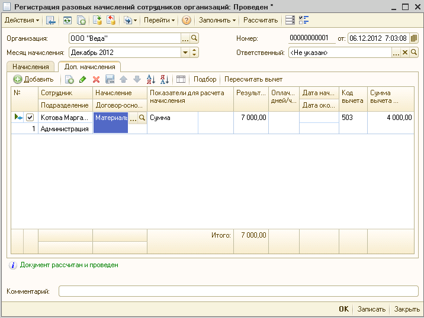Click the edit row pencil icon
Screen dimensions: 424x318
coord(82,79)
